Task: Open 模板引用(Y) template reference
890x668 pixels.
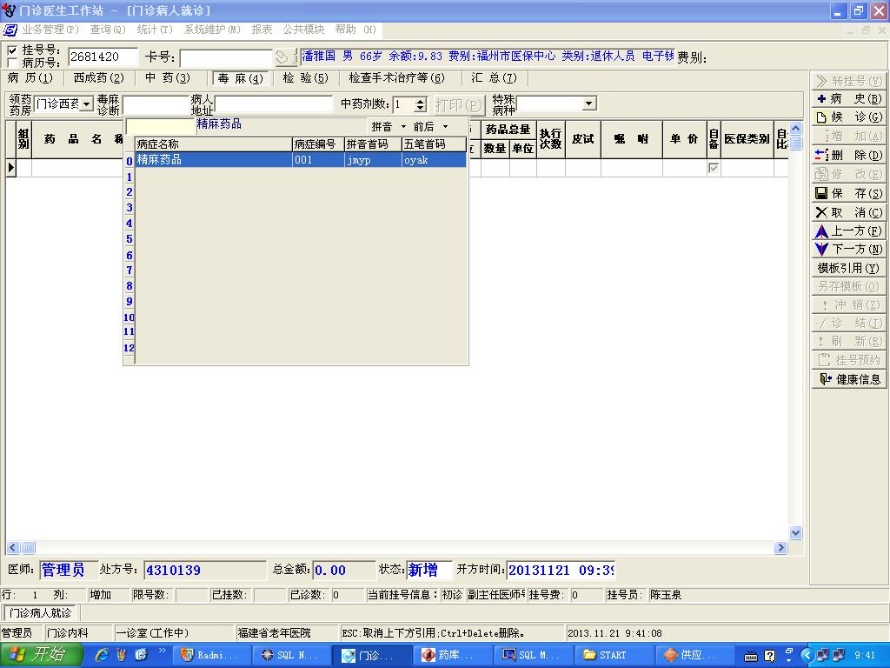Action: [849, 268]
